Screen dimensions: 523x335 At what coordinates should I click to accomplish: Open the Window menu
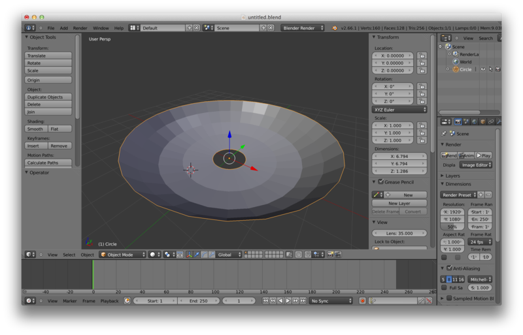pos(101,28)
